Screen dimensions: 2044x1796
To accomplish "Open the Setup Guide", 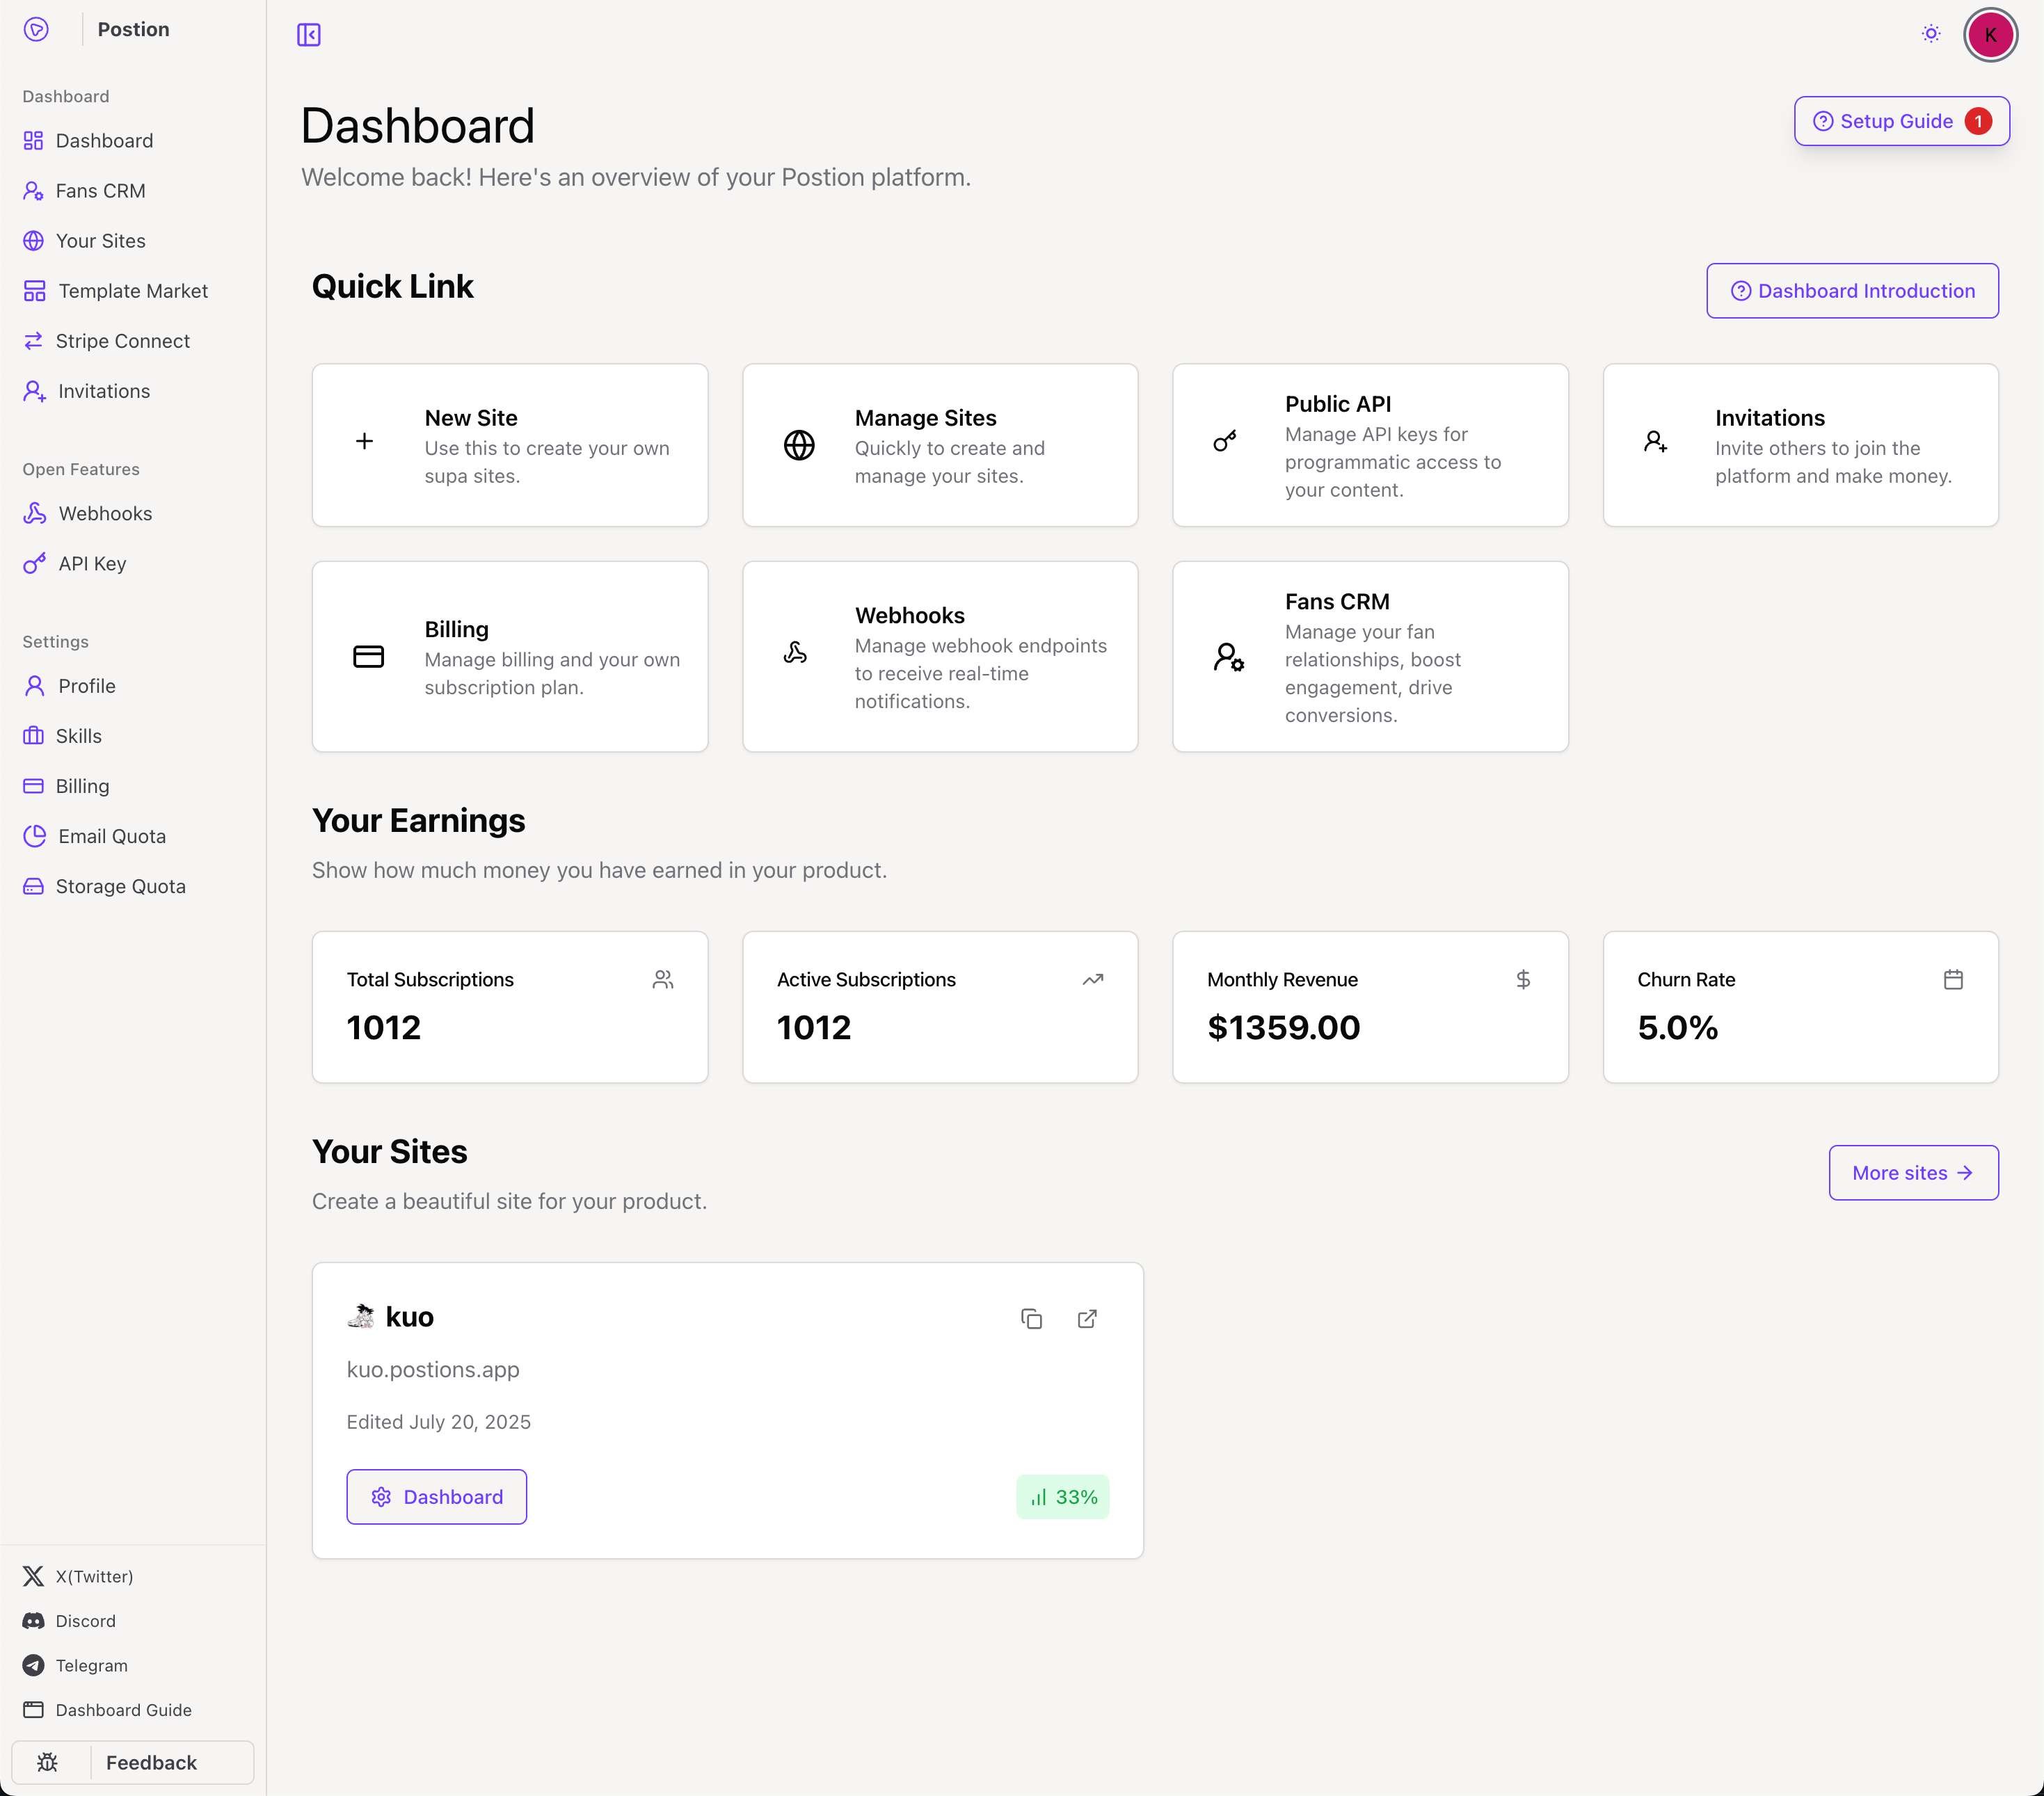I will 1901,121.
